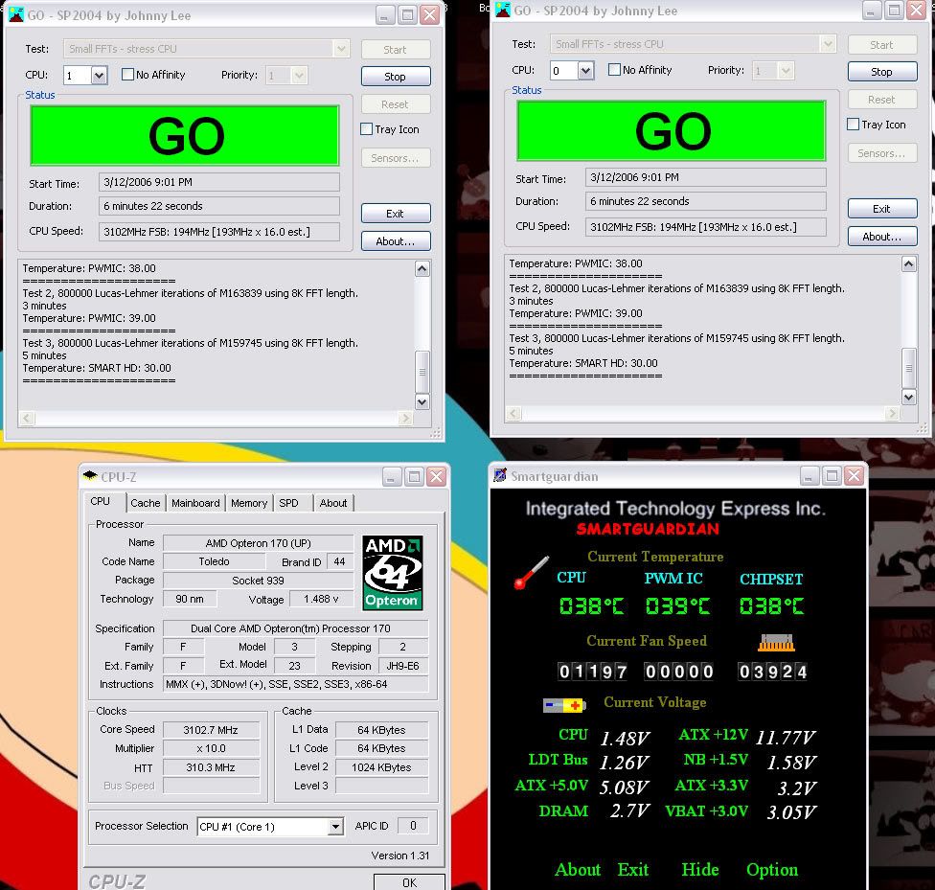The image size is (935, 890).
Task: Enable Tray Icon in right SP2004 window
Action: 854,125
